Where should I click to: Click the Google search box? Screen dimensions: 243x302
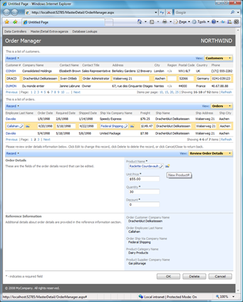(x=202, y=13)
